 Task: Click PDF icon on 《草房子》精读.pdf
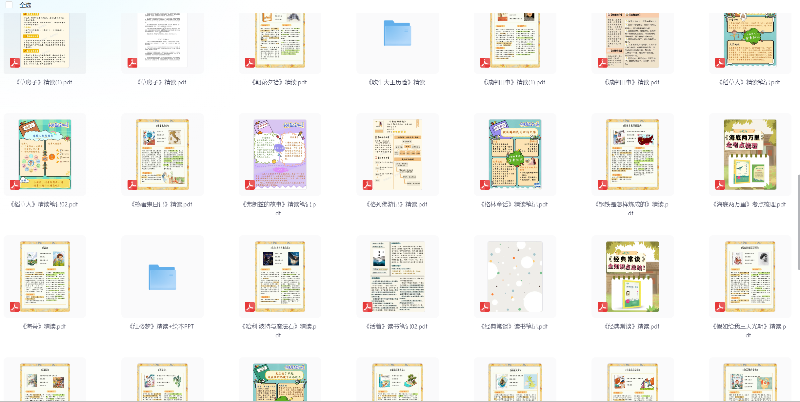(x=132, y=63)
